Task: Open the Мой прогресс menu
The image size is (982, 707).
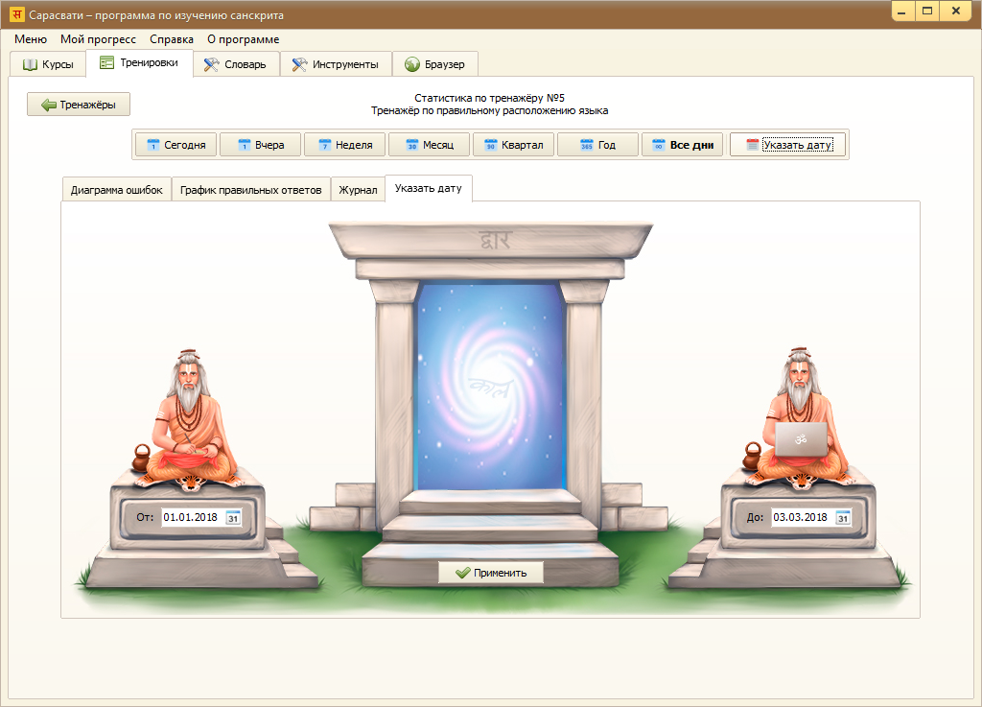Action: pos(98,39)
